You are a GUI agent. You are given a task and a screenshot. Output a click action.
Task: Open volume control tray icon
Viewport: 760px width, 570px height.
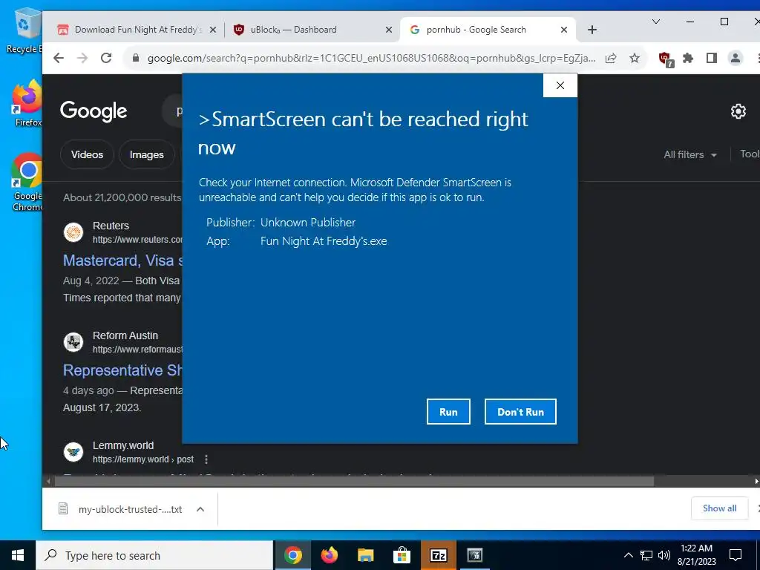[x=664, y=555]
